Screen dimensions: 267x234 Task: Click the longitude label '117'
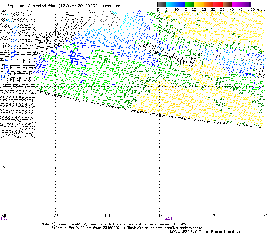click(212, 216)
